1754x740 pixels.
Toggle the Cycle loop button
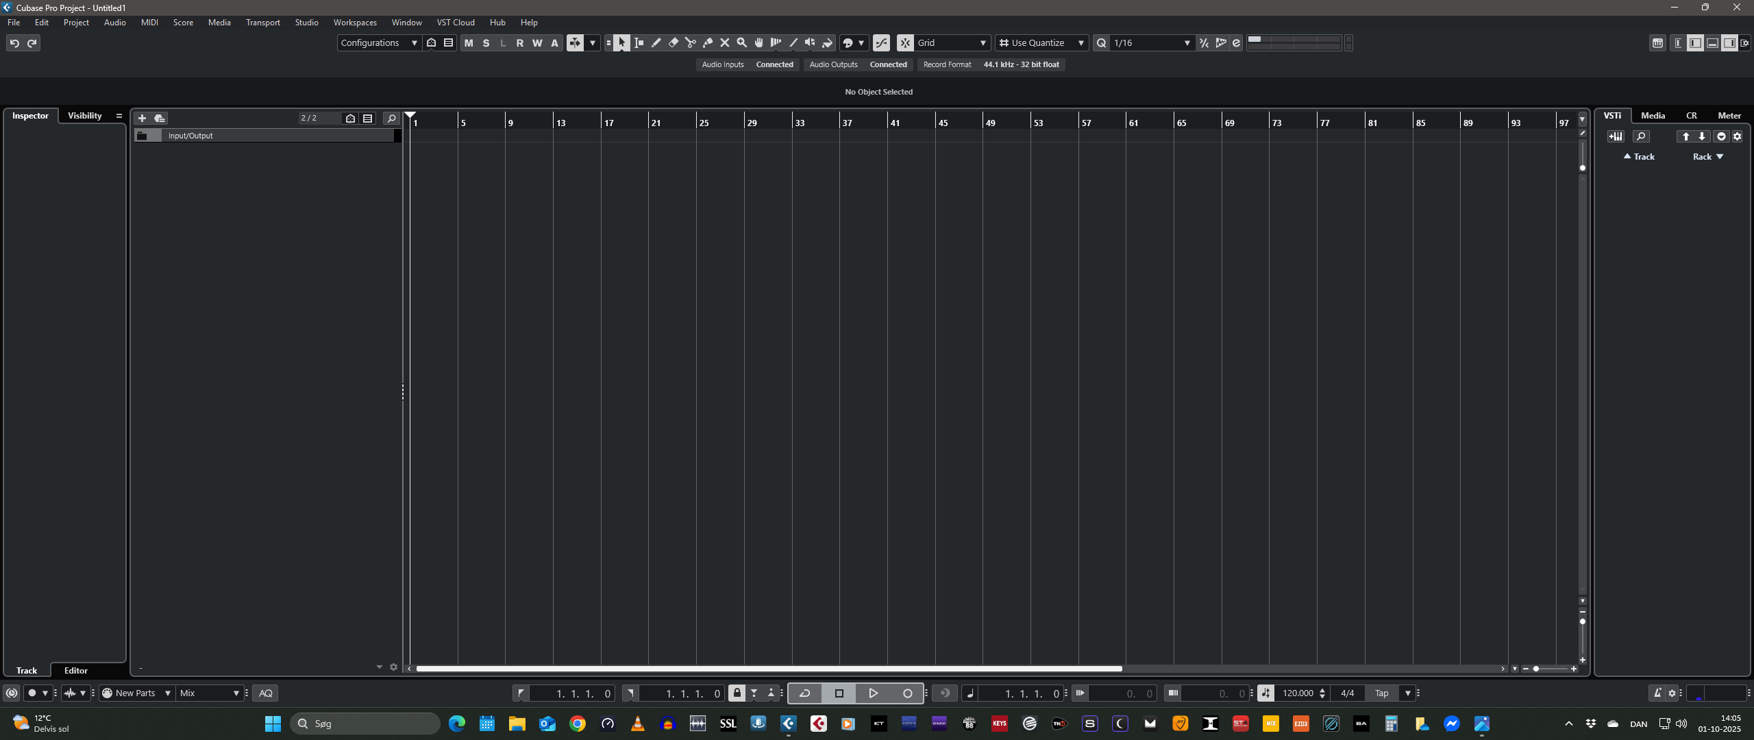pos(804,693)
